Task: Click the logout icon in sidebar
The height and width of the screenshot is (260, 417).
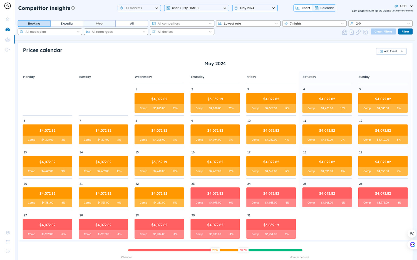Action: click(8, 251)
